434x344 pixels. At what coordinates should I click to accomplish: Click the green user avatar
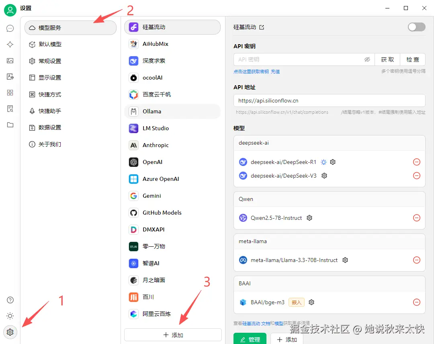tap(10, 10)
